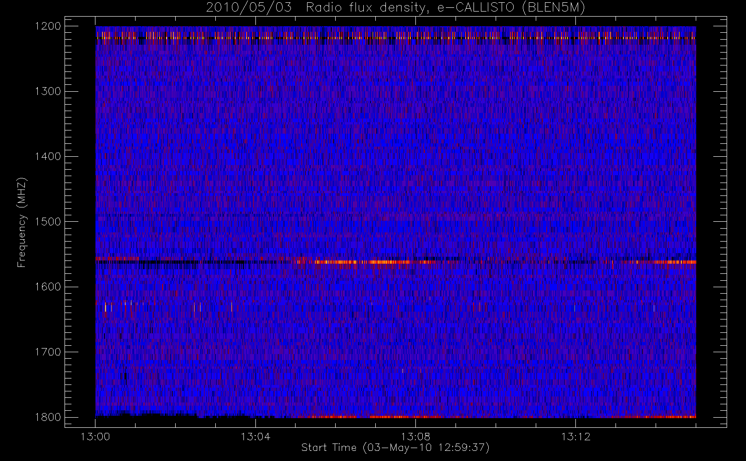The width and height of the screenshot is (746, 461).
Task: Click the 1600 frequency tick label
Action: pyautogui.click(x=48, y=287)
